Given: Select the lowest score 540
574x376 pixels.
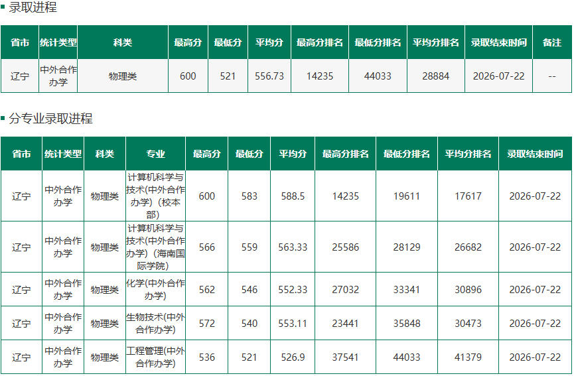Looking at the screenshot, I should (x=250, y=324).
